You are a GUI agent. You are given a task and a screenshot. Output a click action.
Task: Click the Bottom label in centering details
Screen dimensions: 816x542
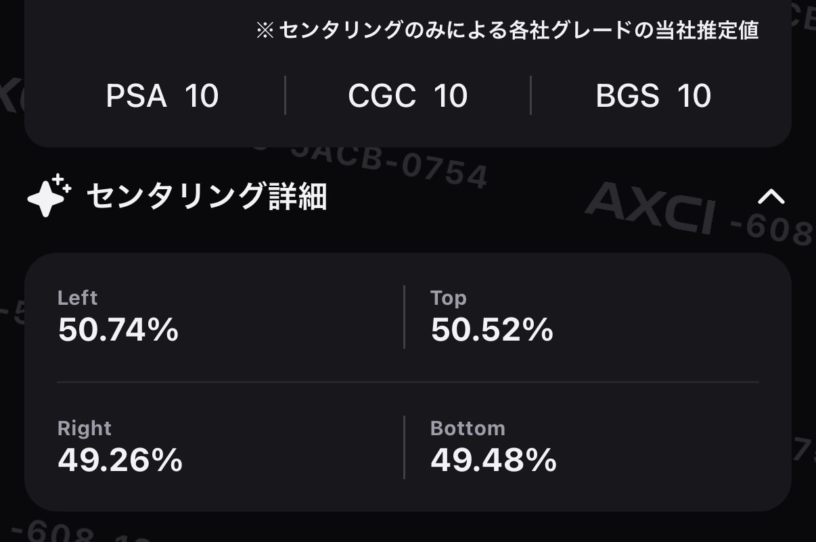[468, 428]
